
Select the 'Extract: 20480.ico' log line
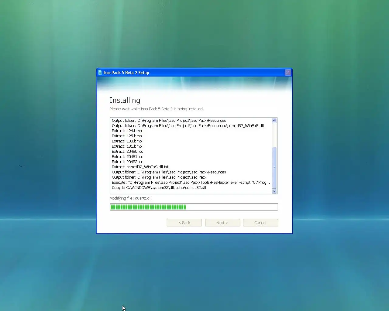pos(128,152)
